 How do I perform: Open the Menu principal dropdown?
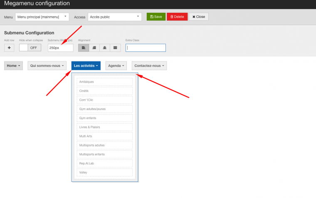(x=42, y=17)
